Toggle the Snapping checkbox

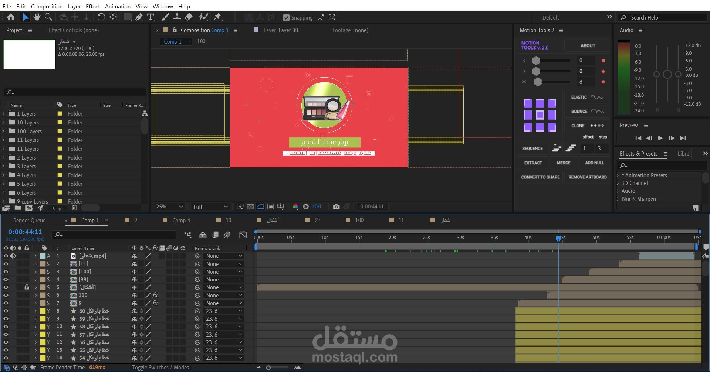click(x=286, y=17)
